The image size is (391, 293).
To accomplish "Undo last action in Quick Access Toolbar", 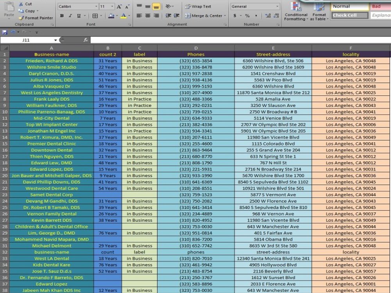I will pyautogui.click(x=13, y=32).
